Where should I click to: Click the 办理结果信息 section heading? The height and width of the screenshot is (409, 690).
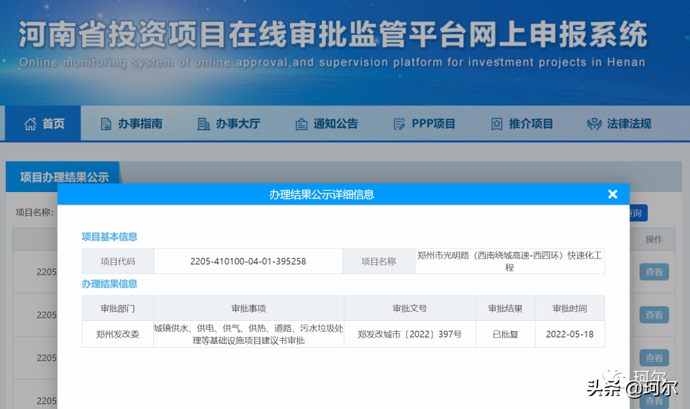[x=109, y=284]
